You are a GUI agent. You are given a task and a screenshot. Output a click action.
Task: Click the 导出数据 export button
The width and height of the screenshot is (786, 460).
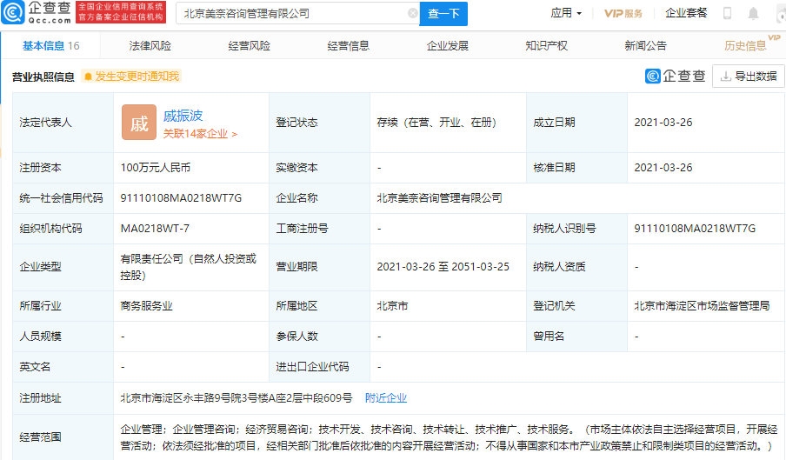tap(746, 77)
